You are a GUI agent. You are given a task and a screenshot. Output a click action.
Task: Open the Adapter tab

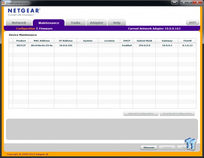pos(96,23)
